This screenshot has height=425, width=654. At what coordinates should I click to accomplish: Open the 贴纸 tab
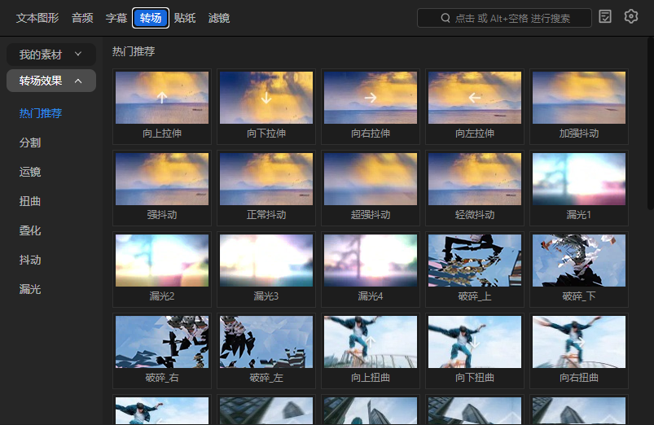pos(185,18)
